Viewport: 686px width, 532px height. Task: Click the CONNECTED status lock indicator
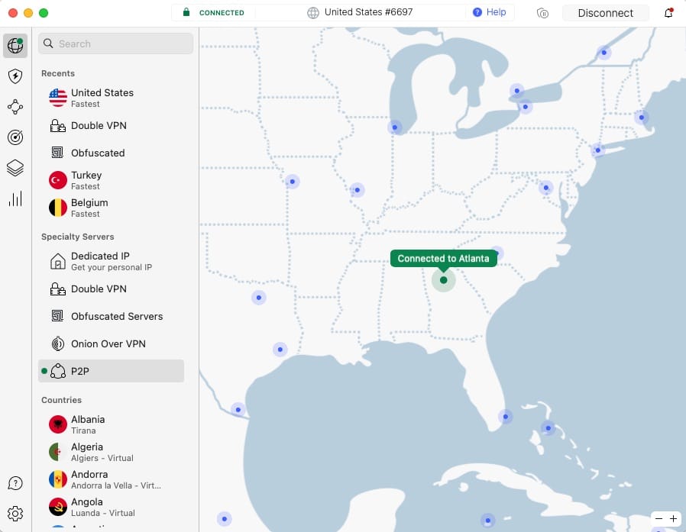pos(214,13)
